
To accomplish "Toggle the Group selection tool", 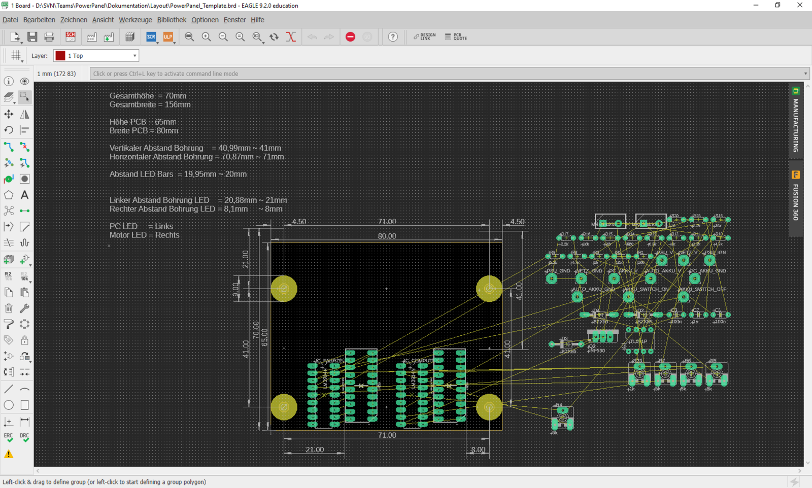I will click(x=24, y=97).
